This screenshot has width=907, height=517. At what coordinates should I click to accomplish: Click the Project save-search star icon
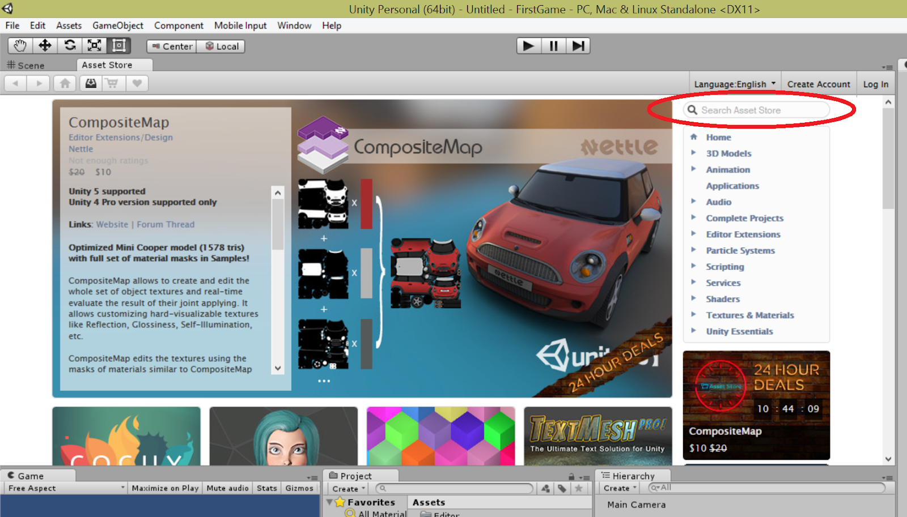[x=579, y=488]
